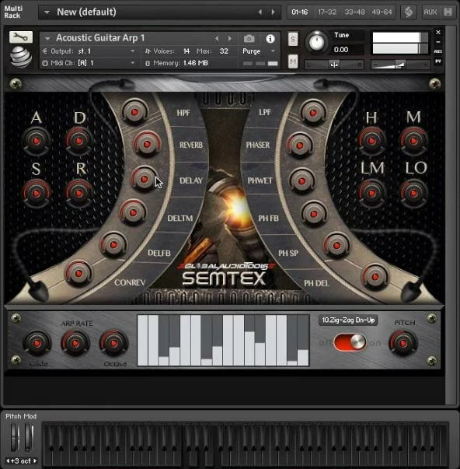
Task: Solo the instrument with S button
Action: point(293,39)
